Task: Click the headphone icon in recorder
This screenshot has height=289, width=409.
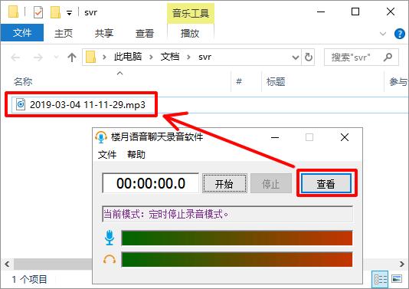Action: click(110, 259)
